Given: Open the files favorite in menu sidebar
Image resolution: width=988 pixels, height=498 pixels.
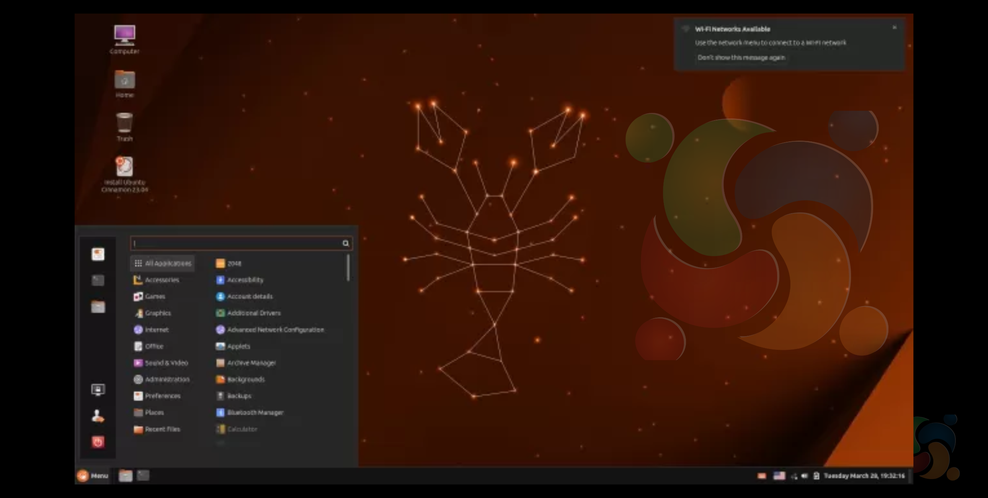Looking at the screenshot, I should (98, 307).
